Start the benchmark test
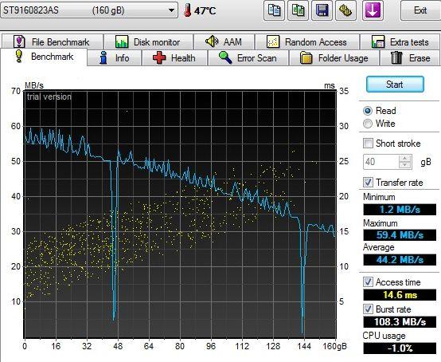441x362 pixels. 395,85
